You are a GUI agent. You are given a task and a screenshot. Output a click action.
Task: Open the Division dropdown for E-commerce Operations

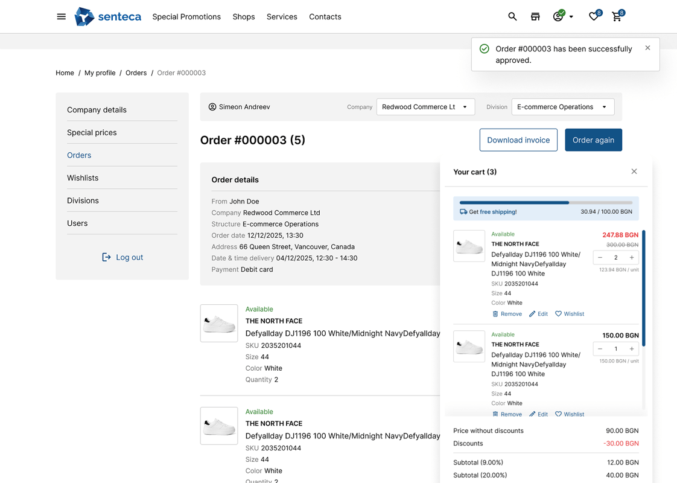[x=562, y=106]
